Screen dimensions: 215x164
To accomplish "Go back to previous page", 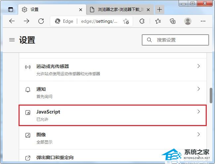I will [12, 21].
